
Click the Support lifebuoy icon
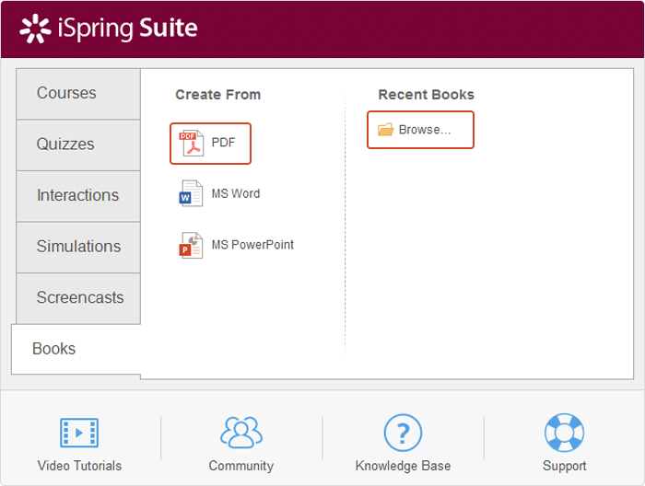tap(564, 432)
